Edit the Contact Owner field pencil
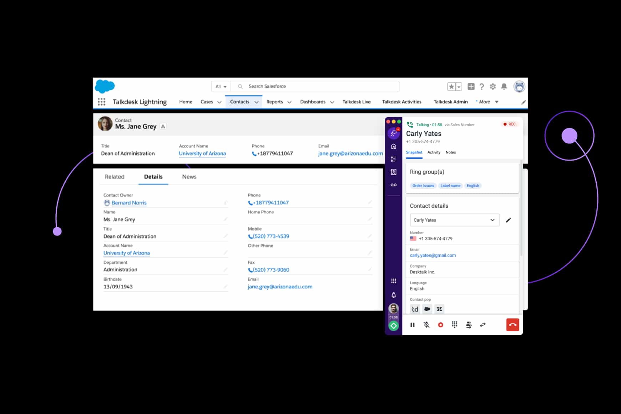621x414 pixels. (226, 203)
